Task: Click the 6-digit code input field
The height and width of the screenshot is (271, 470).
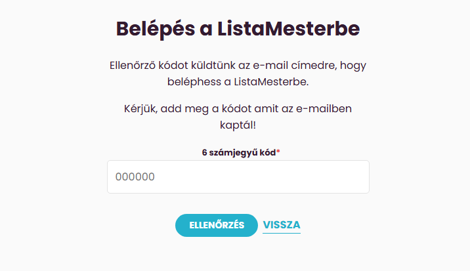Action: (x=238, y=177)
